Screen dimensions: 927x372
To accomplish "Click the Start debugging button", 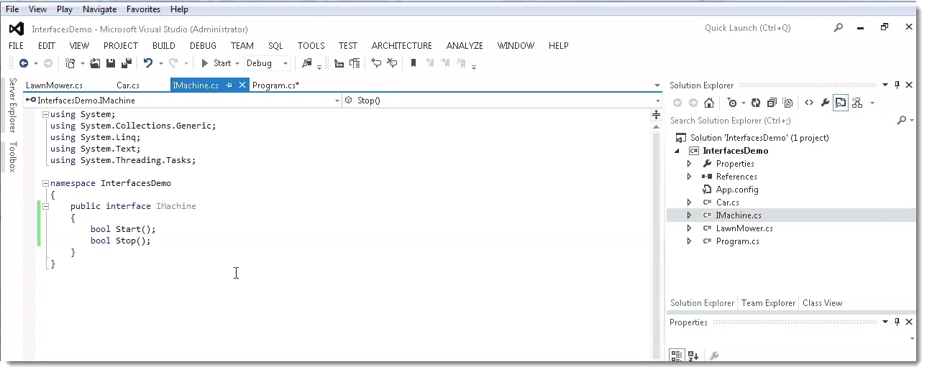I will [216, 63].
